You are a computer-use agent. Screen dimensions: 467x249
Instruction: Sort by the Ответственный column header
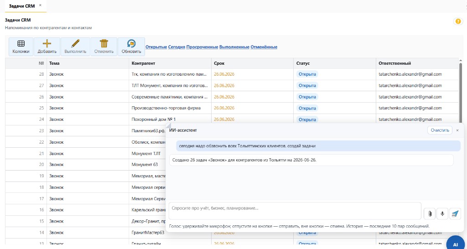coord(417,63)
